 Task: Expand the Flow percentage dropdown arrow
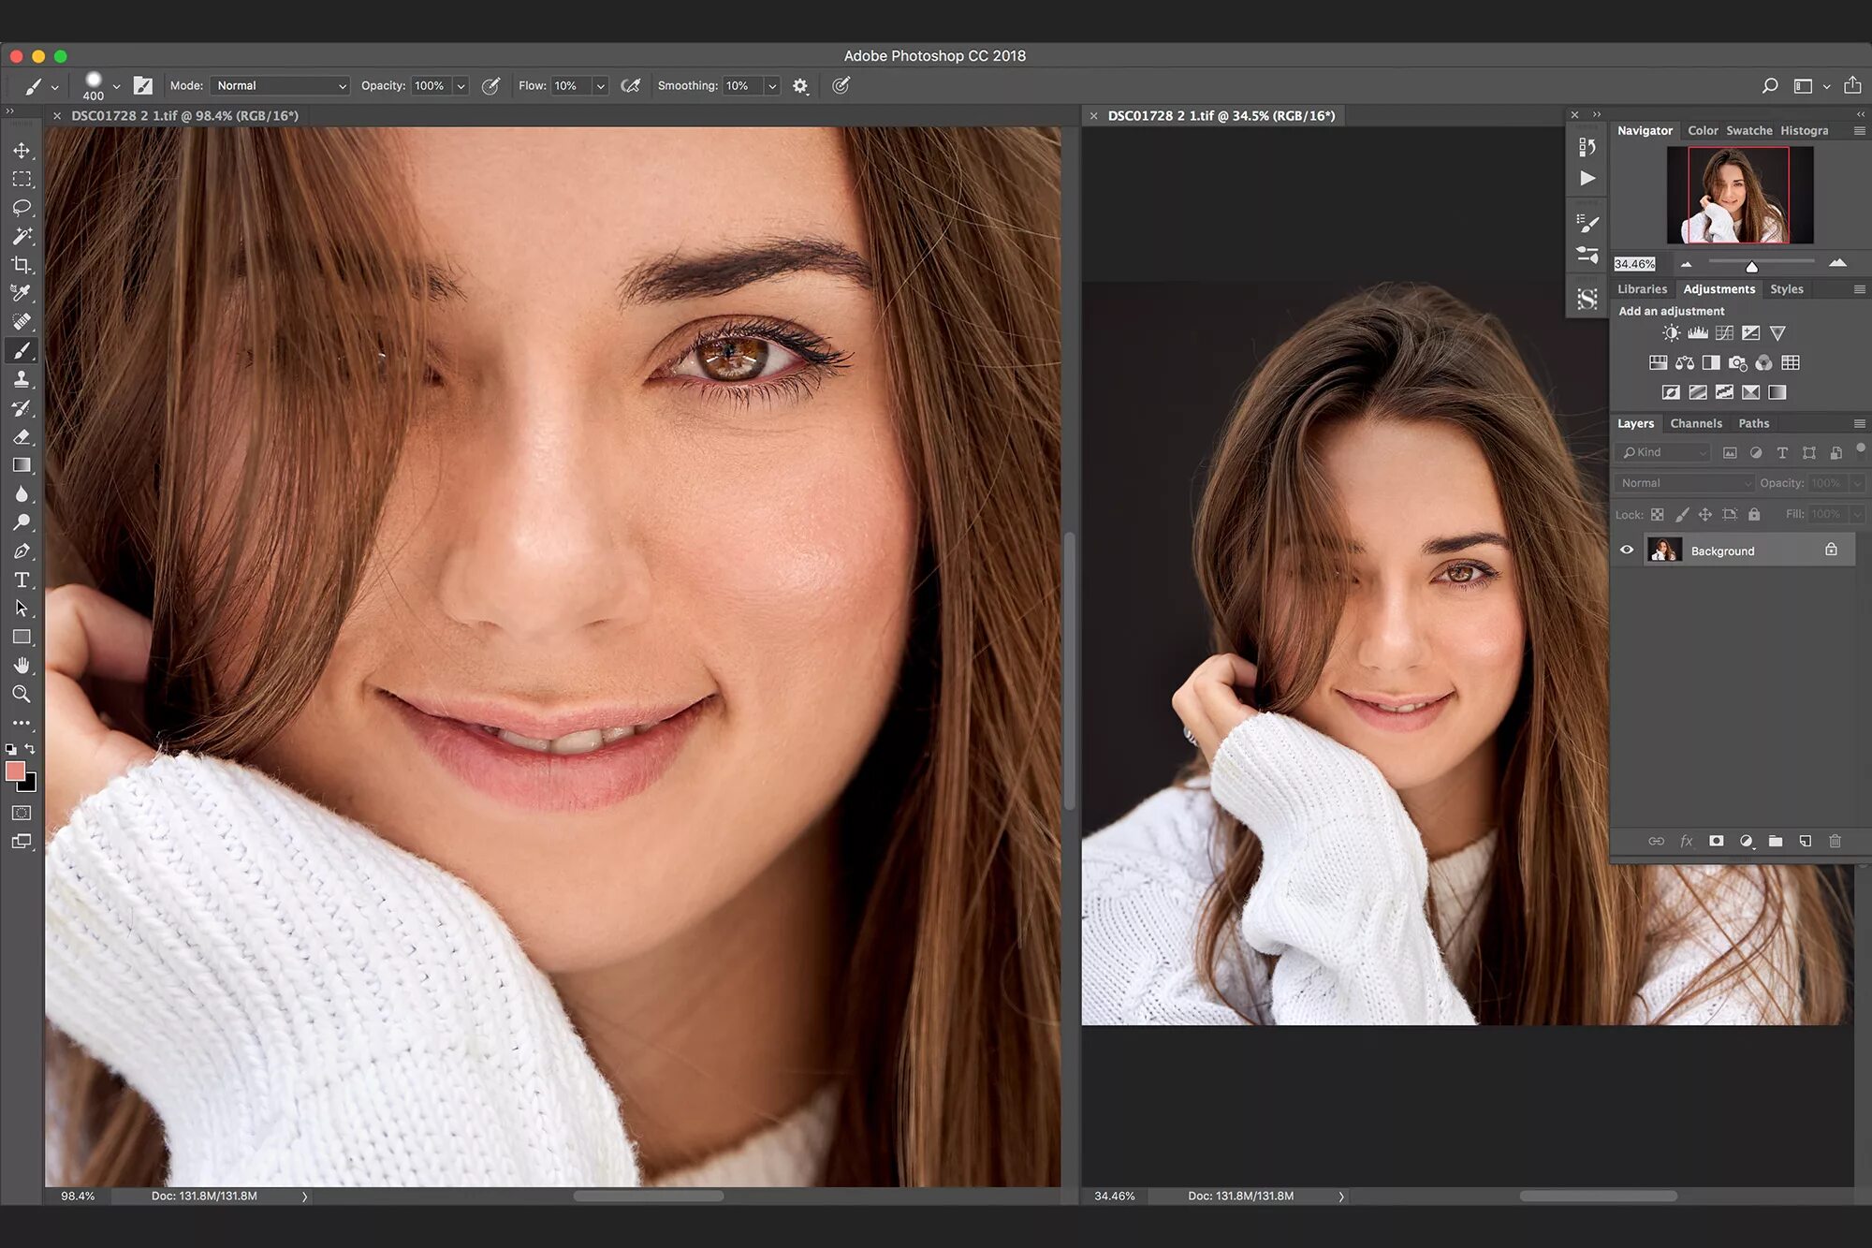(x=601, y=86)
